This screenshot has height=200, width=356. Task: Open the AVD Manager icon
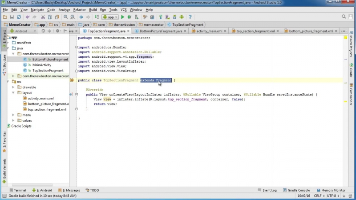168,17
